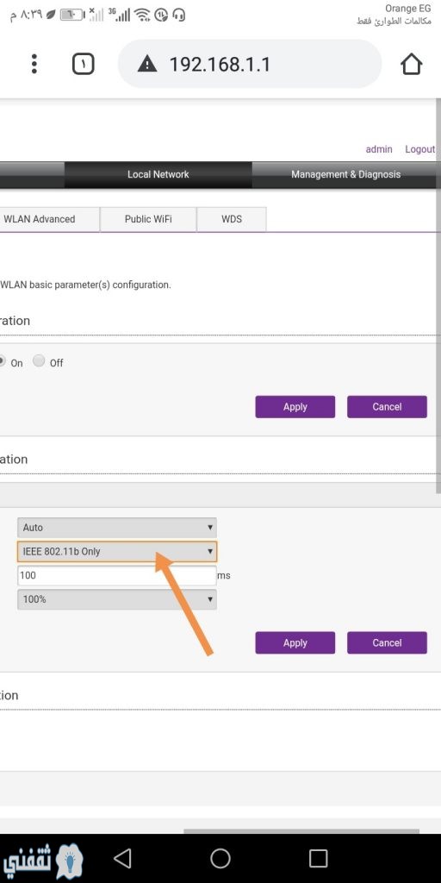Click the Logout link
The height and width of the screenshot is (883, 441).
(x=419, y=149)
